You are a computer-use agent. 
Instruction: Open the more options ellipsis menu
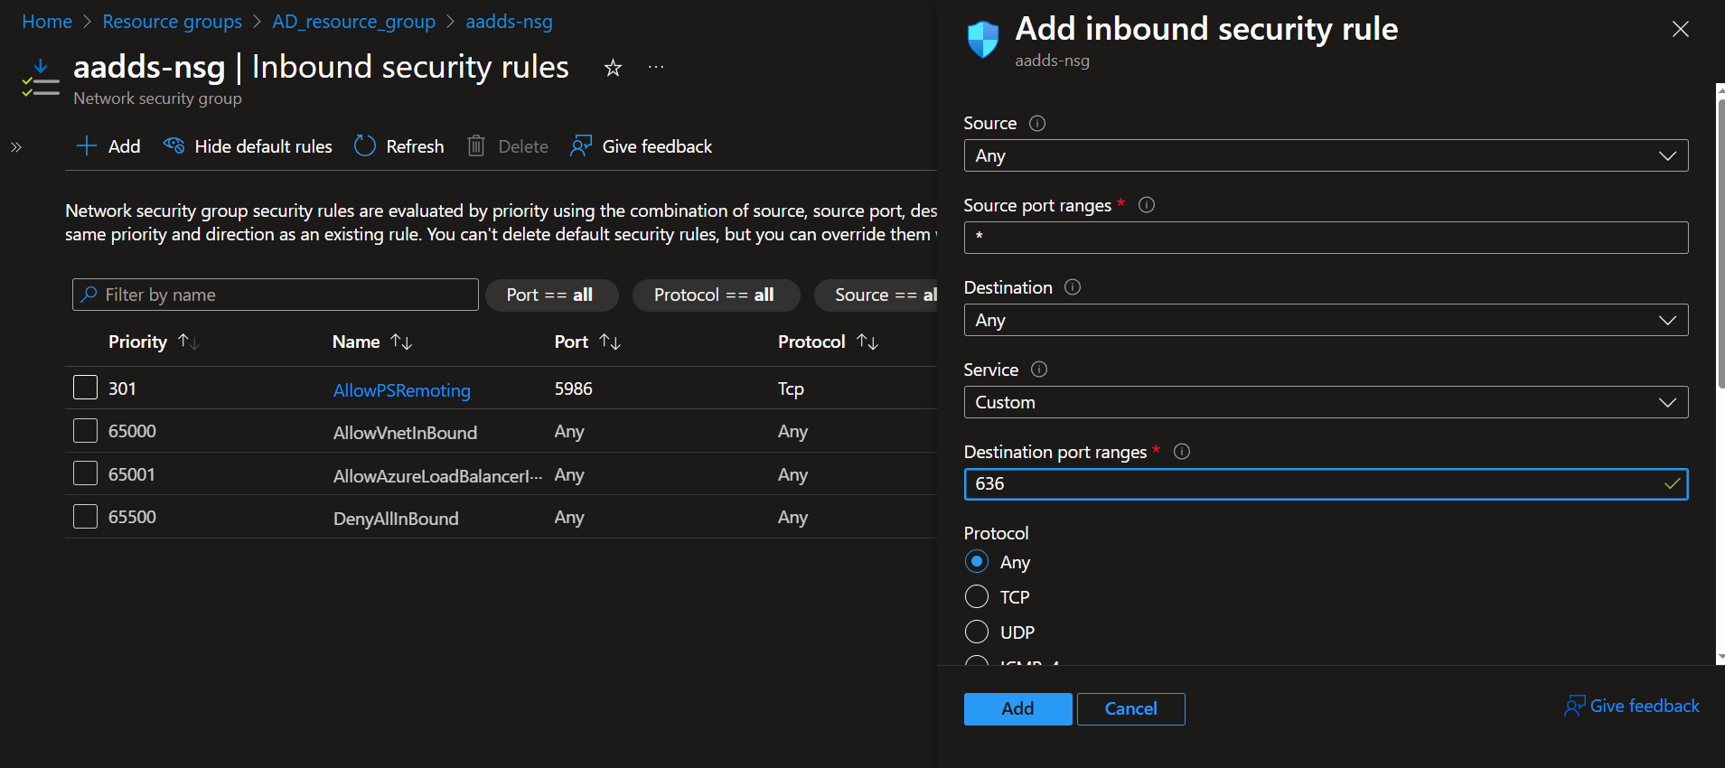[656, 68]
